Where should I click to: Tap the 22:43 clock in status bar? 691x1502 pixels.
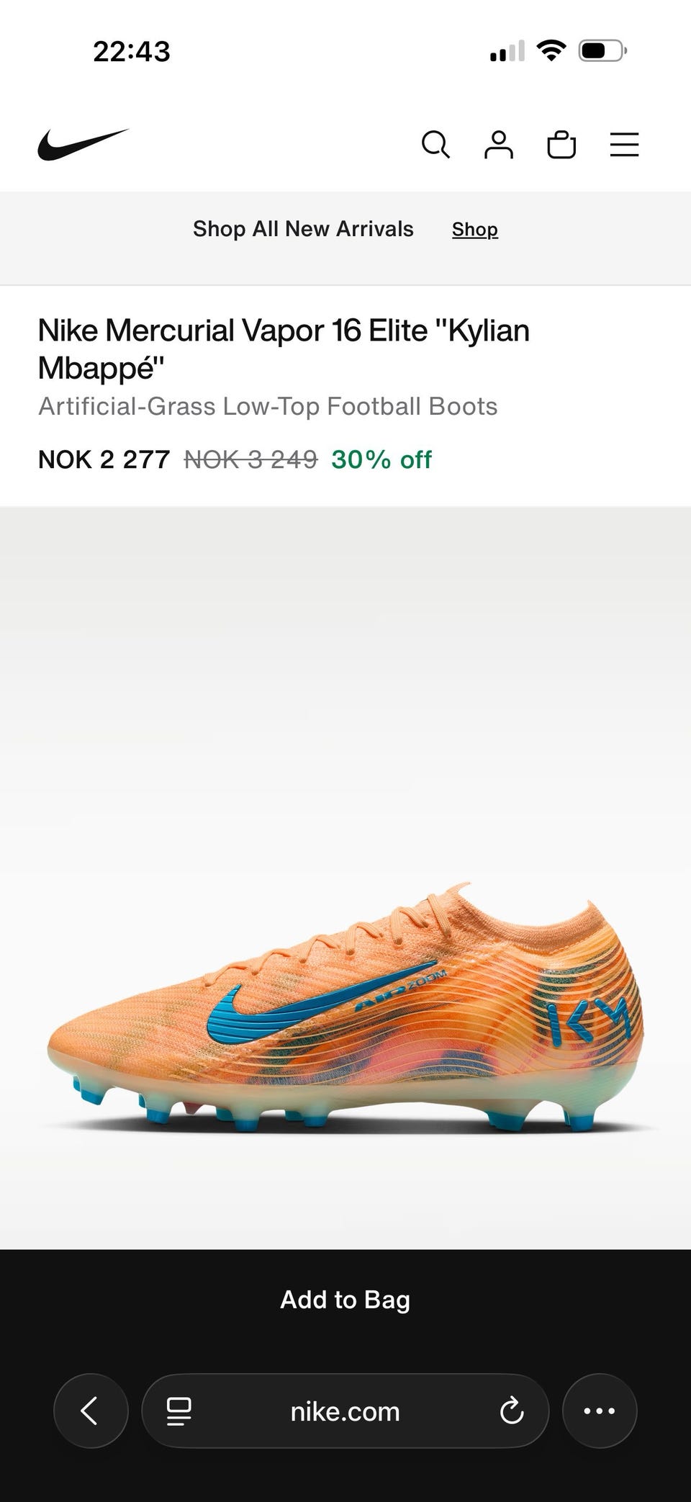[x=132, y=51]
